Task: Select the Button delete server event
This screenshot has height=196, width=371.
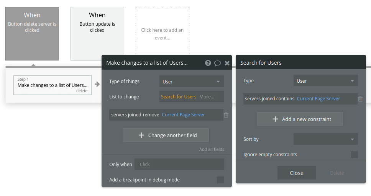Action: [32, 33]
